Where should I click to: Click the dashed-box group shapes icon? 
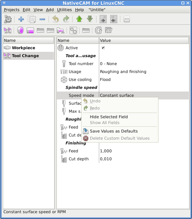(73, 30)
